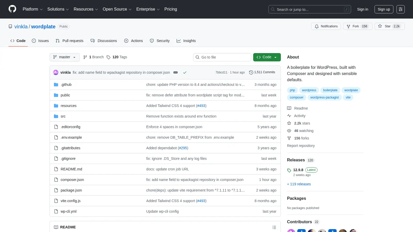Click the wordplate repository name
The image size is (413, 232).
point(43,27)
